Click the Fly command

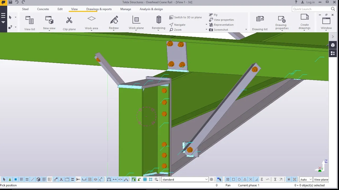pyautogui.click(x=213, y=15)
